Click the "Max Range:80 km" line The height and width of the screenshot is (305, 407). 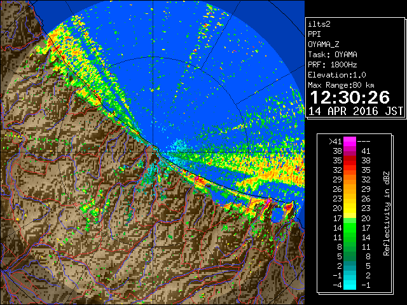[x=341, y=85]
